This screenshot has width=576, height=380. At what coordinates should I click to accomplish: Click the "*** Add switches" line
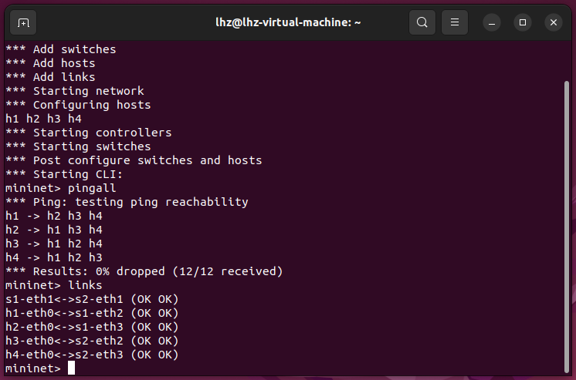coord(60,49)
